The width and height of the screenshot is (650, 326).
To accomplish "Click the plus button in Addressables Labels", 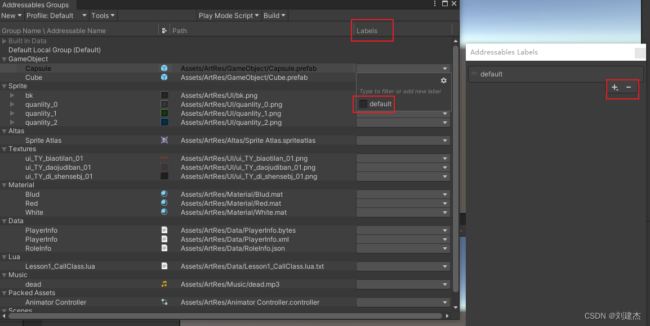I will coord(614,88).
